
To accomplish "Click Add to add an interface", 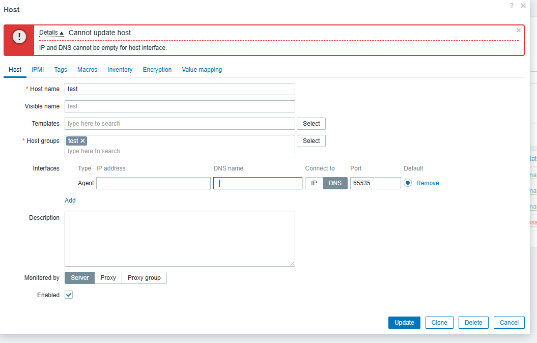I will (70, 201).
